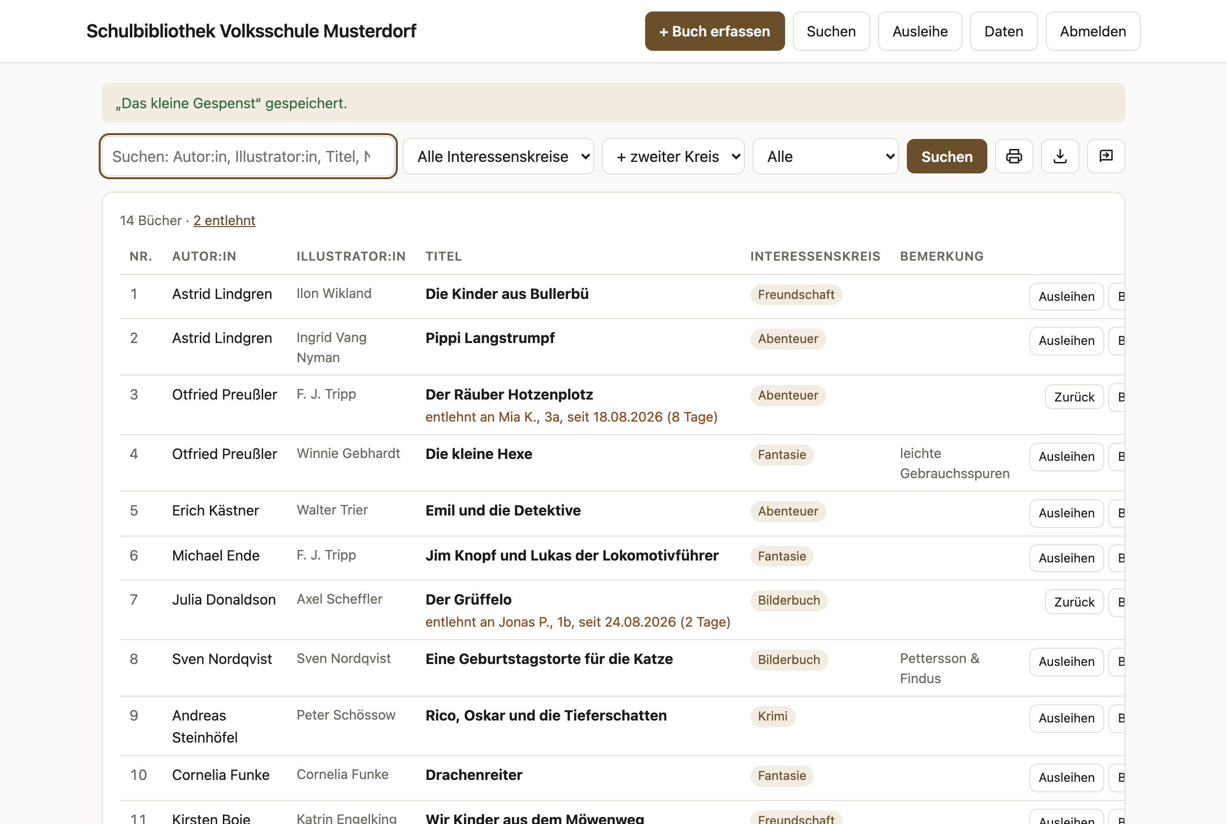The height and width of the screenshot is (824, 1227).
Task: Click the title Drachenreiter
Action: coord(474,775)
